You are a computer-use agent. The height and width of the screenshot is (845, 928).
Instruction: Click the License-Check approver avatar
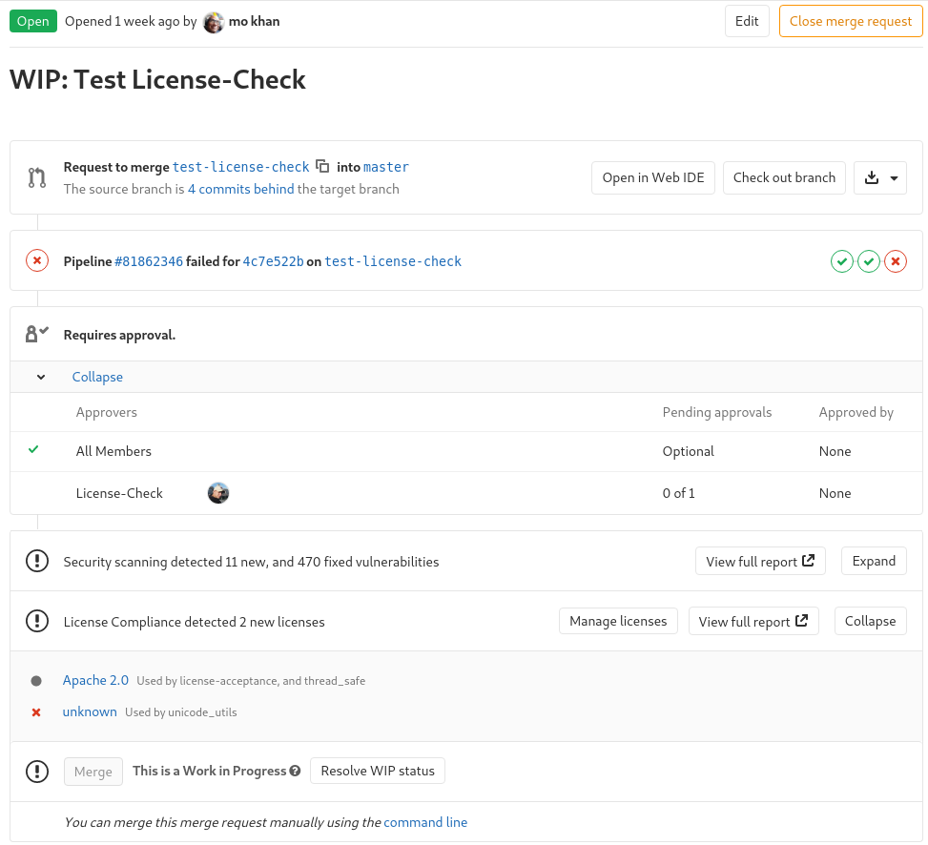pyautogui.click(x=218, y=493)
